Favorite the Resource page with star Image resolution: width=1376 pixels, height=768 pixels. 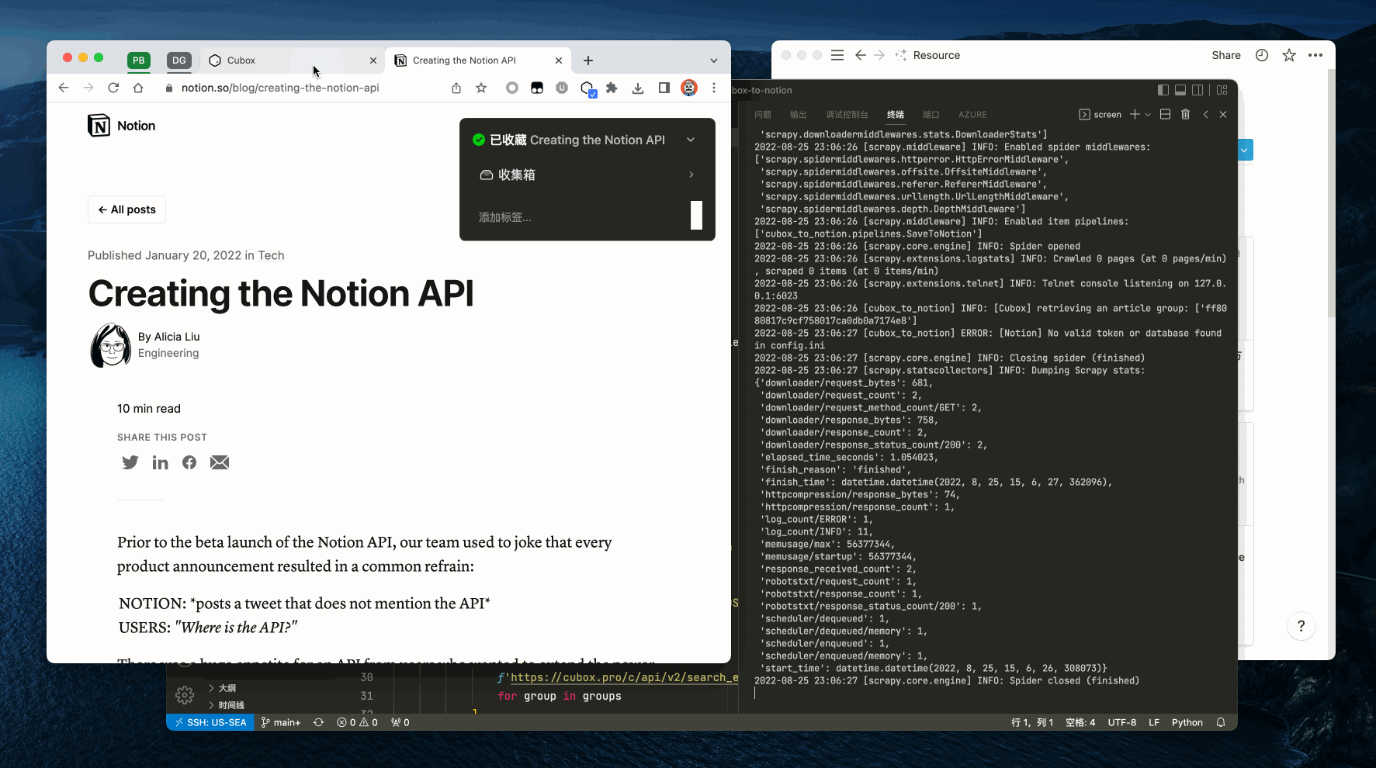[1289, 55]
